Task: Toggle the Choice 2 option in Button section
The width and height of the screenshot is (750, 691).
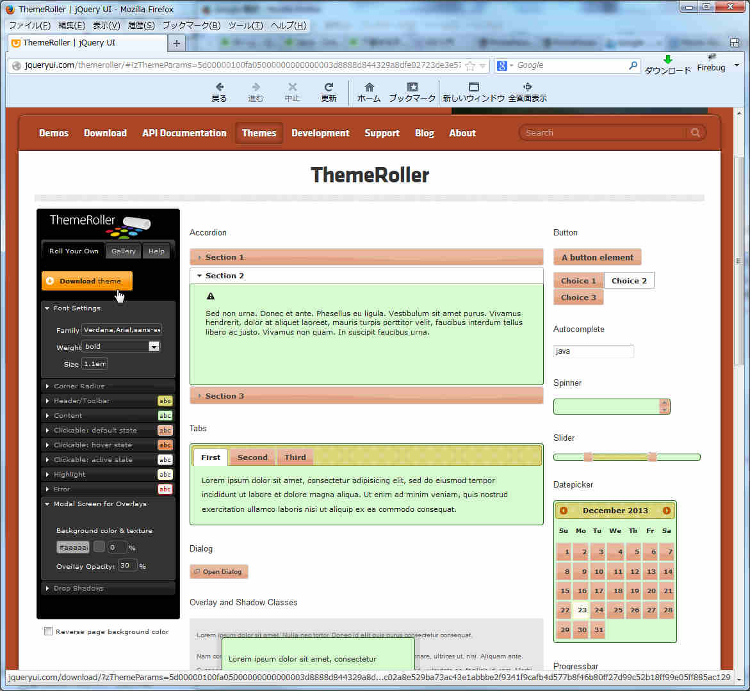Action: coord(628,280)
